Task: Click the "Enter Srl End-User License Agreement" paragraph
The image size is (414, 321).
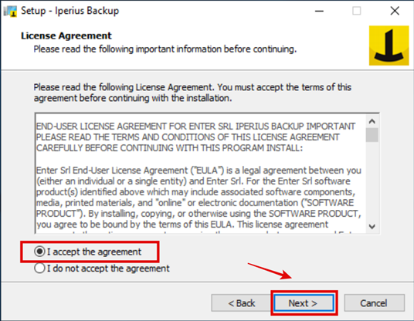Action: 199,198
